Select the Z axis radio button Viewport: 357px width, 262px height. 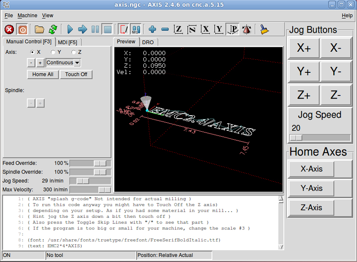click(74, 52)
